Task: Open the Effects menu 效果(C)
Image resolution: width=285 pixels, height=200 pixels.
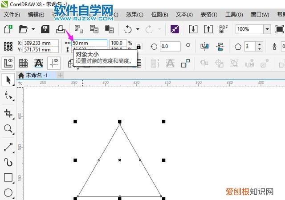Action: tap(134, 15)
